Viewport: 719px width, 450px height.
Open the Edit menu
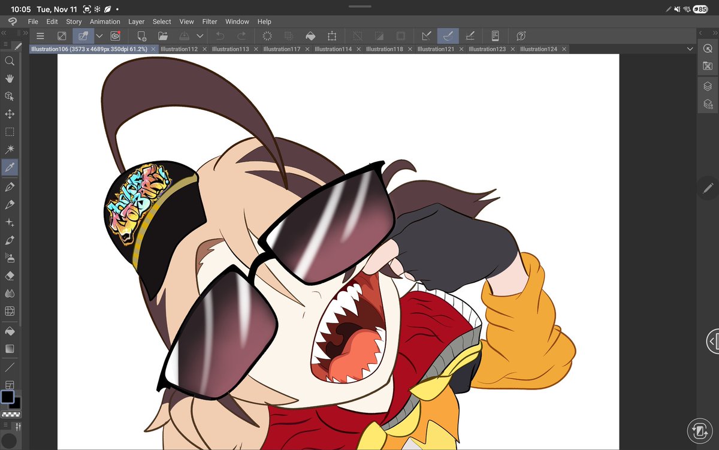tap(52, 22)
